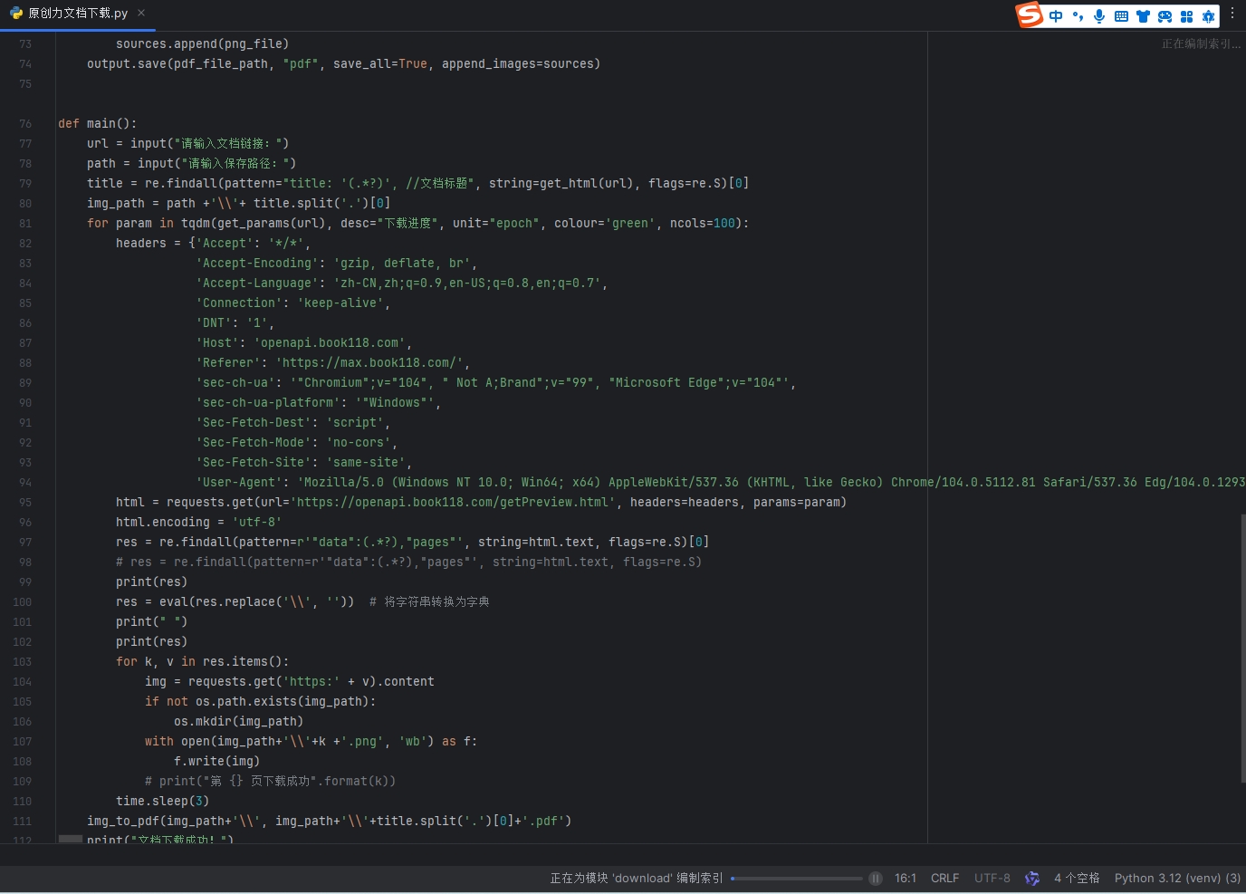Place cursor on 'time.sleep(3)' line
Image resolution: width=1246 pixels, height=894 pixels.
pos(162,802)
